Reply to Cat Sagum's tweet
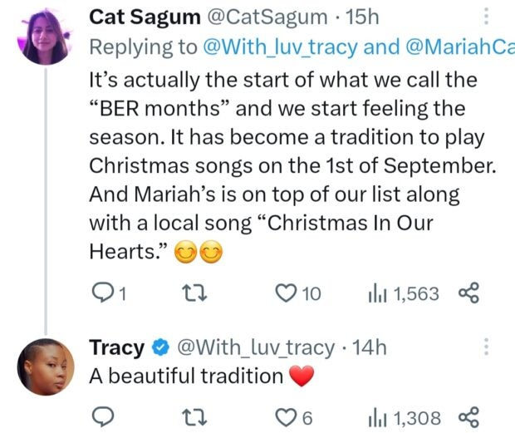The height and width of the screenshot is (433, 515). 109,293
